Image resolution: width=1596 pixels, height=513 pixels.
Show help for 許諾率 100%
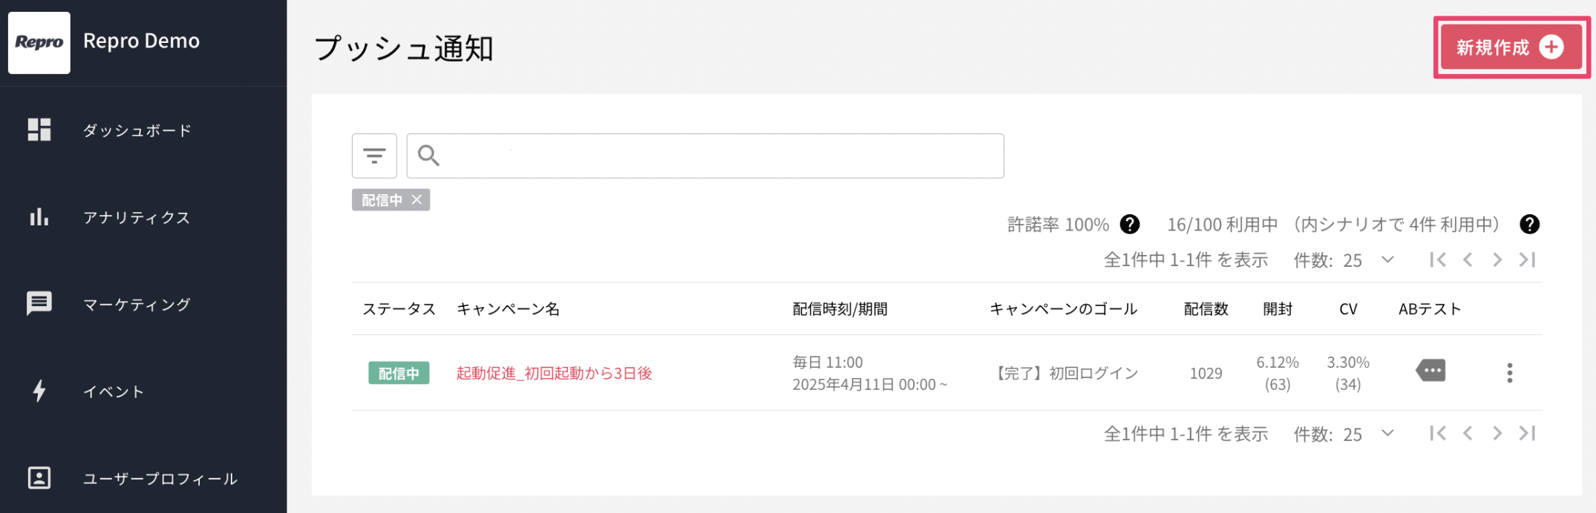[1130, 224]
